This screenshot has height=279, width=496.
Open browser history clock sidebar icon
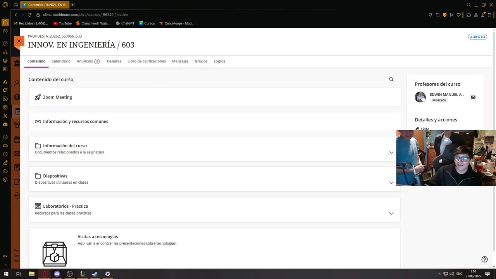(5, 154)
